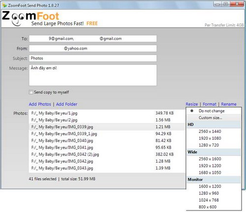
Task: Click the ZoomFoot logo
Action: click(31, 18)
